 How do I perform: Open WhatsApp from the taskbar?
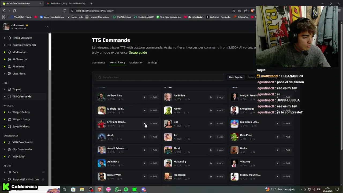tap(117, 190)
